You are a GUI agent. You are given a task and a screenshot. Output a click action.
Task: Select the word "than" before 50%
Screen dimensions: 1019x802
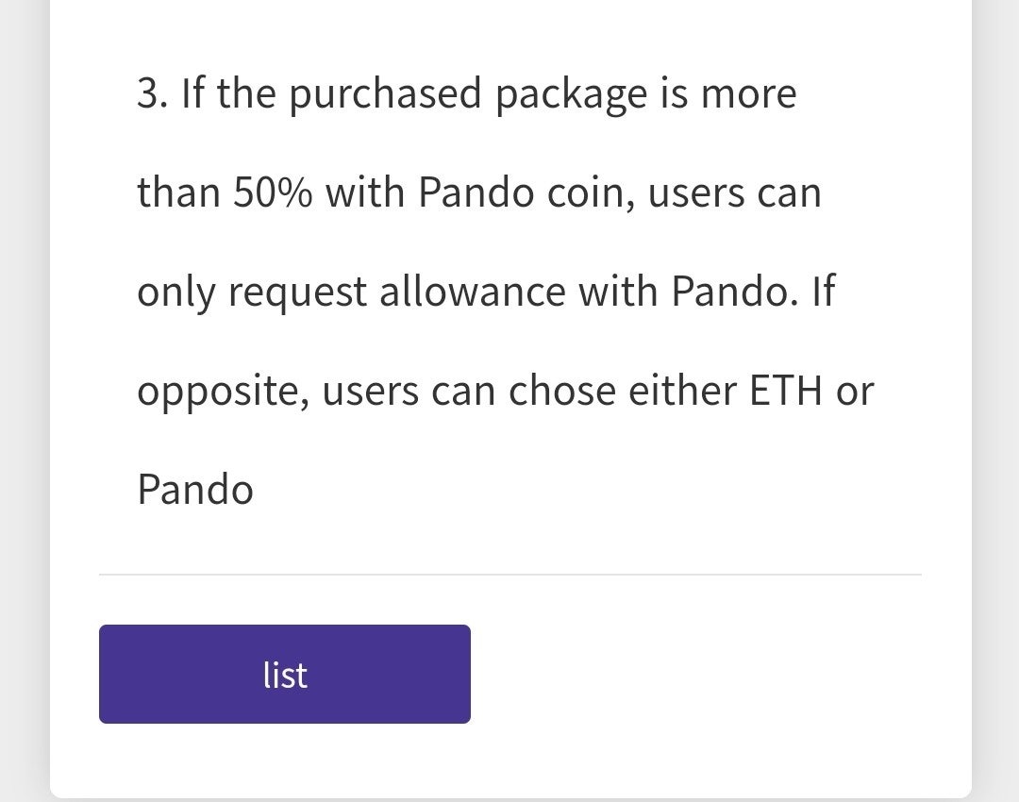point(178,193)
